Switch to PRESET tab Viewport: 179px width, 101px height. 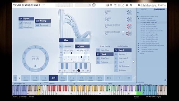click(144, 9)
